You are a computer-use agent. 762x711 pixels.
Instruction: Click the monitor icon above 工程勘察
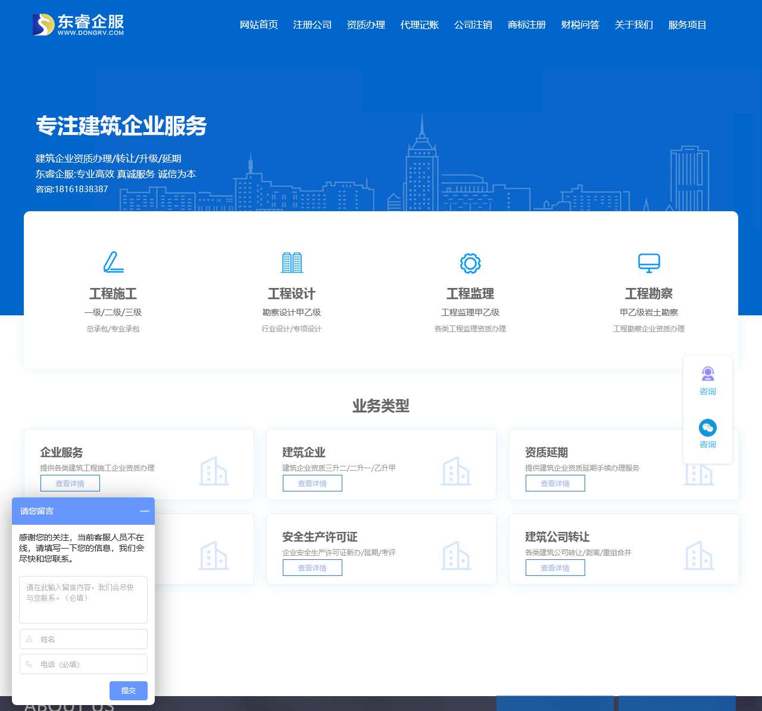[649, 262]
